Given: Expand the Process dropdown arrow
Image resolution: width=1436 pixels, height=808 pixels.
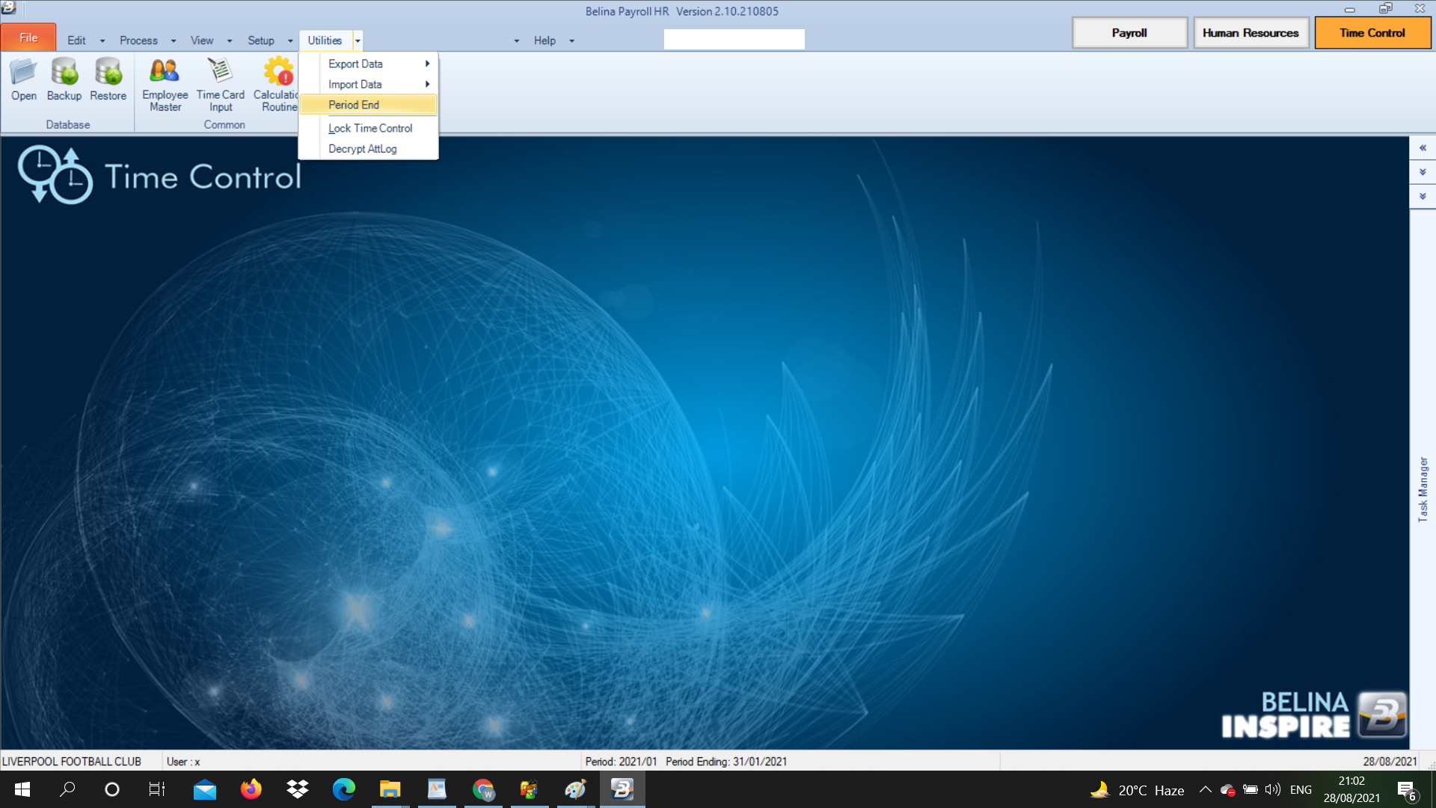Looking at the screenshot, I should (x=174, y=41).
